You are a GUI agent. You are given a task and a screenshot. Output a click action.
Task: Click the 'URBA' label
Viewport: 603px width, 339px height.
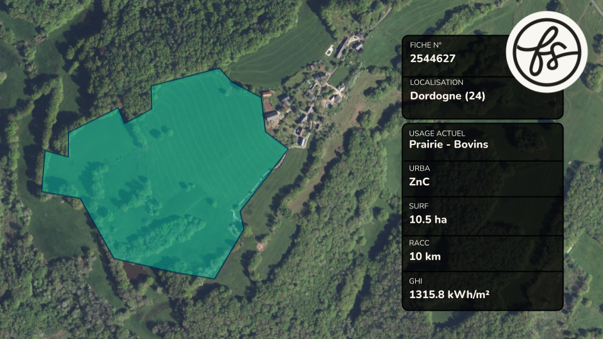pos(420,168)
